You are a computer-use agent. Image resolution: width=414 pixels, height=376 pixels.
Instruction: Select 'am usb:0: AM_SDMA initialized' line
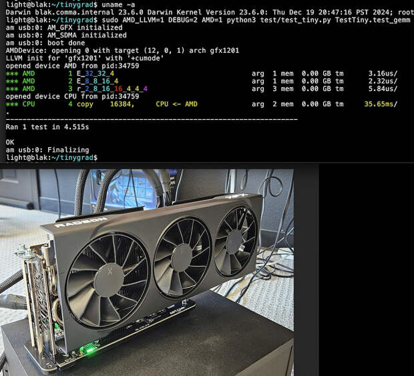pyautogui.click(x=66, y=35)
